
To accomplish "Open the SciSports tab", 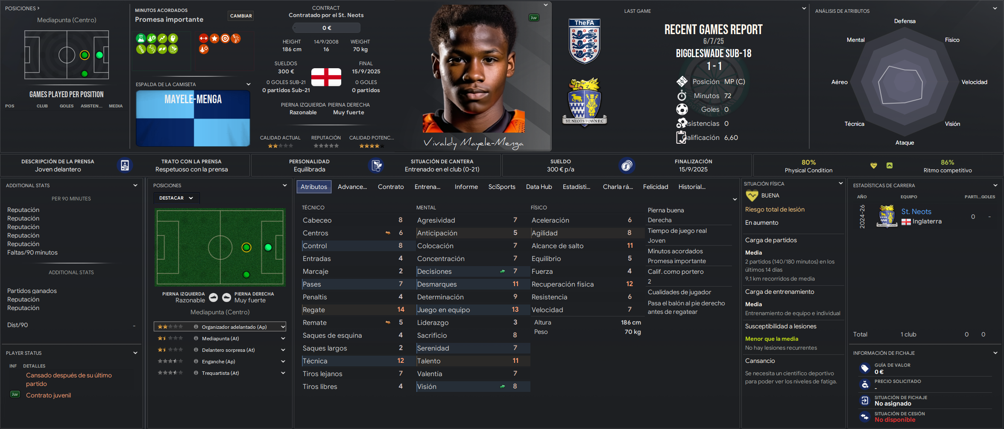I will click(502, 187).
